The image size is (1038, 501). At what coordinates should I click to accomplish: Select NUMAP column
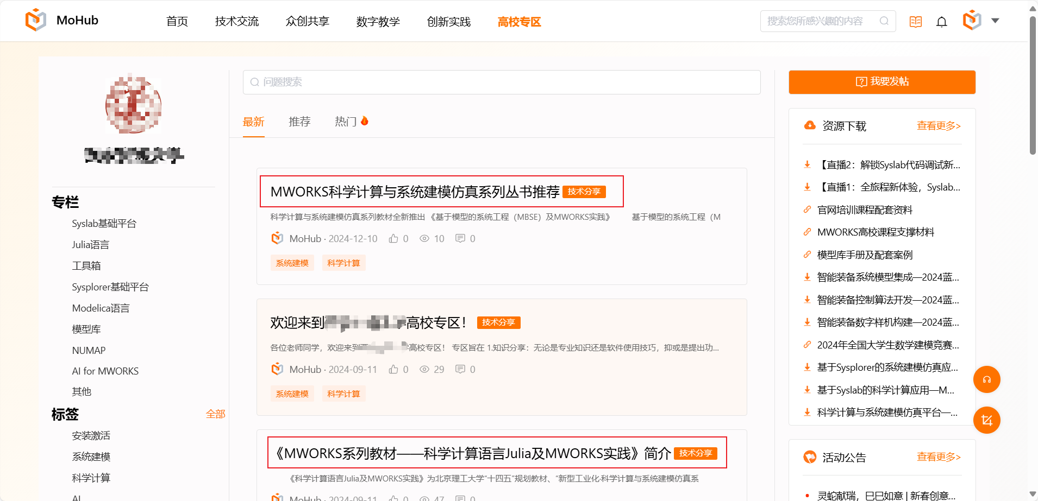pos(89,351)
